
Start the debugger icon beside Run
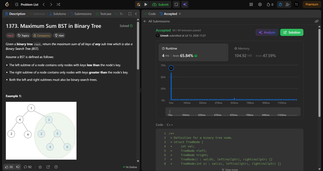[139, 5]
